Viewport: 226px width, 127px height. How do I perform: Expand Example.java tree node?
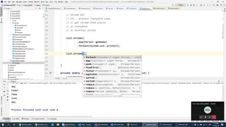(x=11, y=39)
